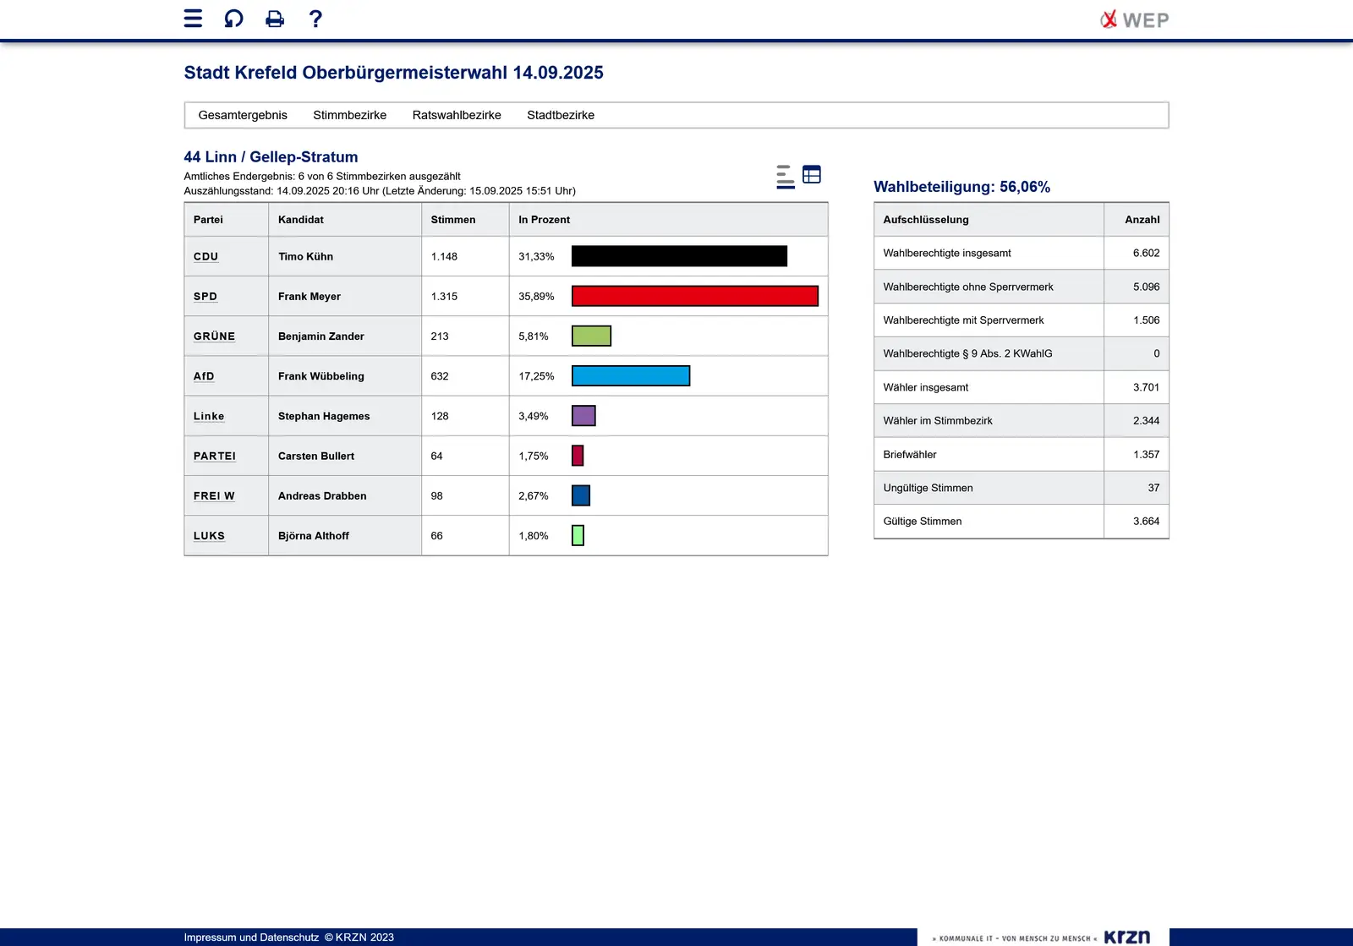Open the Stimmbezirke tab
This screenshot has height=946, width=1353.
click(349, 114)
